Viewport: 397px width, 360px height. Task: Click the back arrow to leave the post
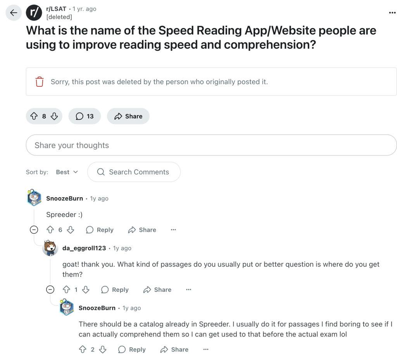[x=13, y=12]
